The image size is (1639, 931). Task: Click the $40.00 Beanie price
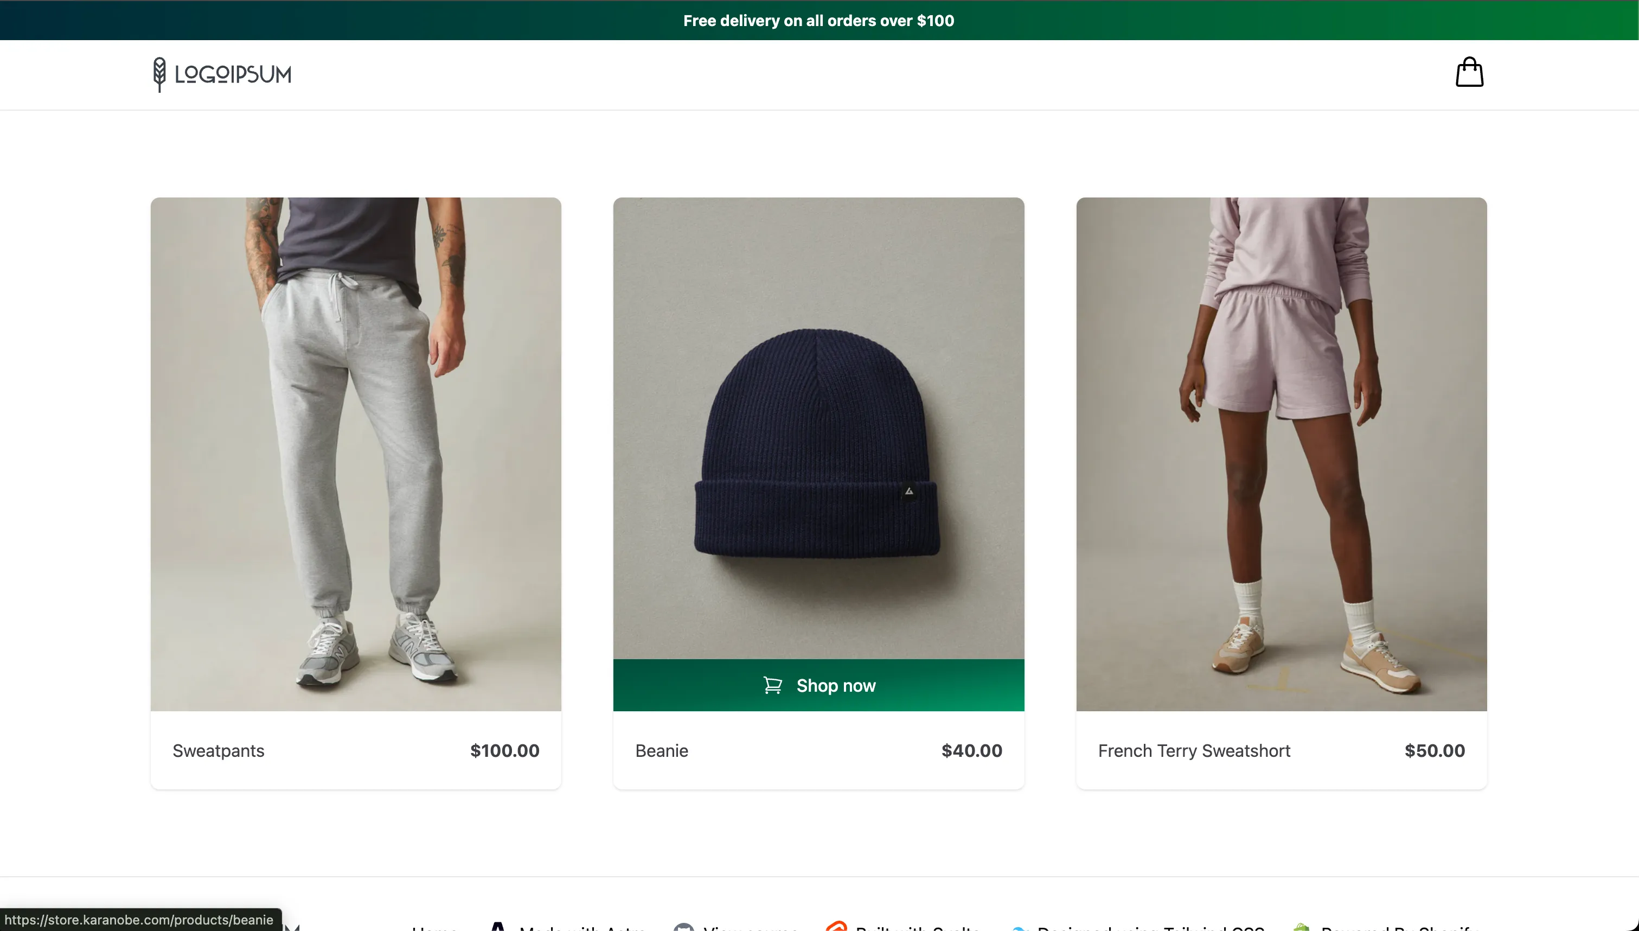[x=971, y=751]
